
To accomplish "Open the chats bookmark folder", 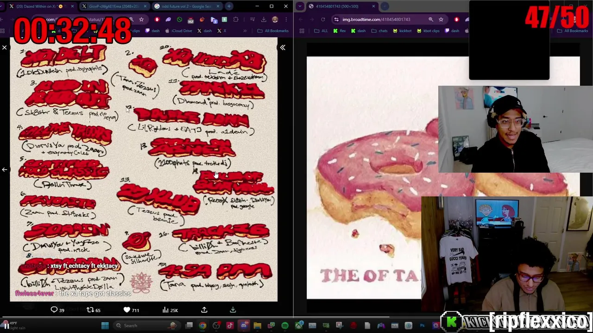I will pyautogui.click(x=379, y=31).
